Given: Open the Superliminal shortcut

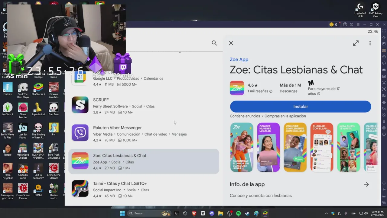Looking at the screenshot, I should [x=38, y=109].
